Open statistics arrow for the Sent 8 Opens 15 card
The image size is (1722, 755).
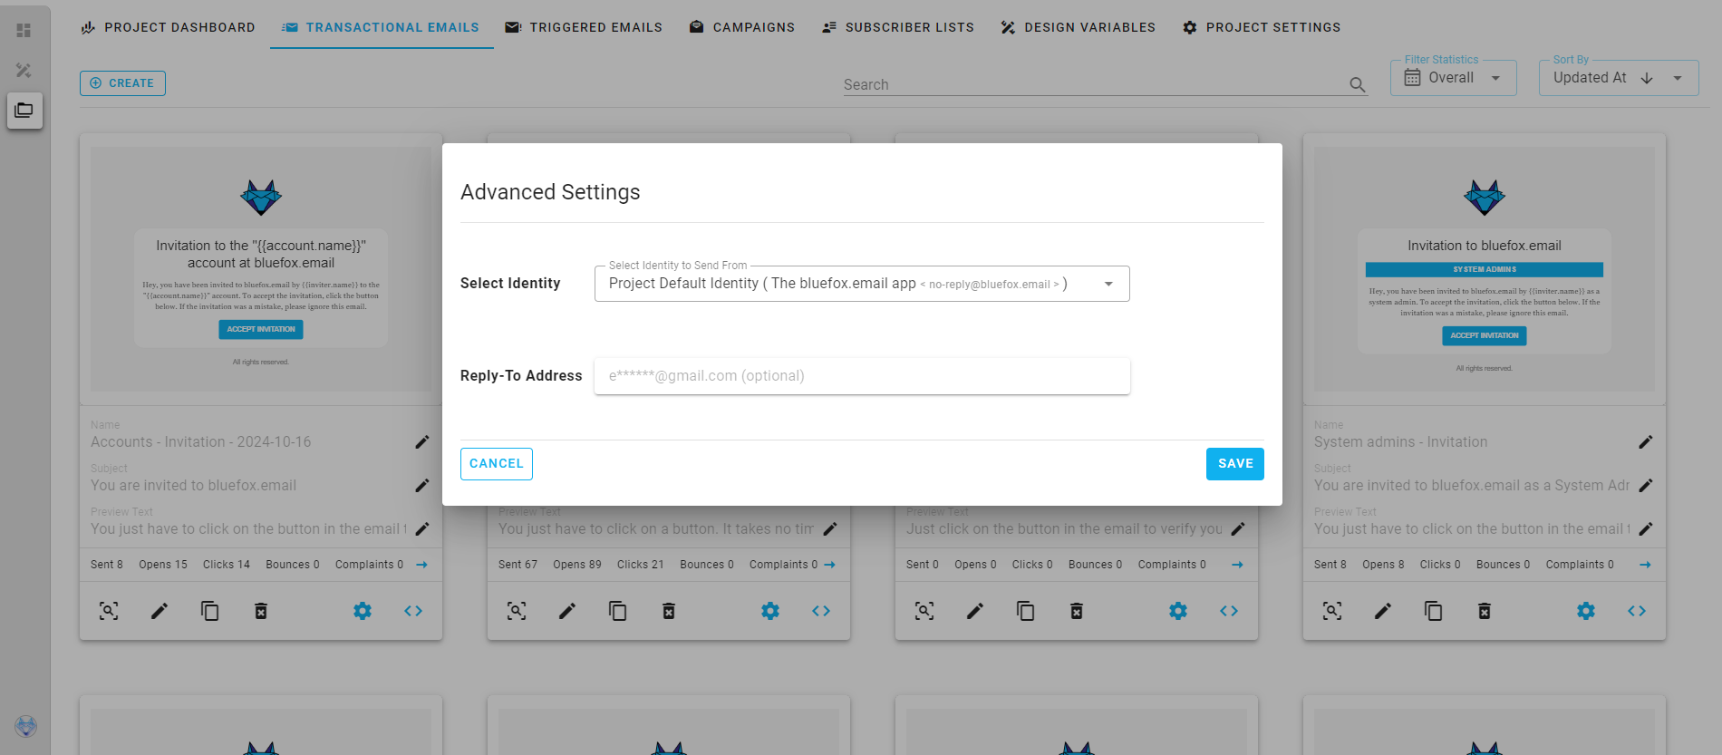421,565
